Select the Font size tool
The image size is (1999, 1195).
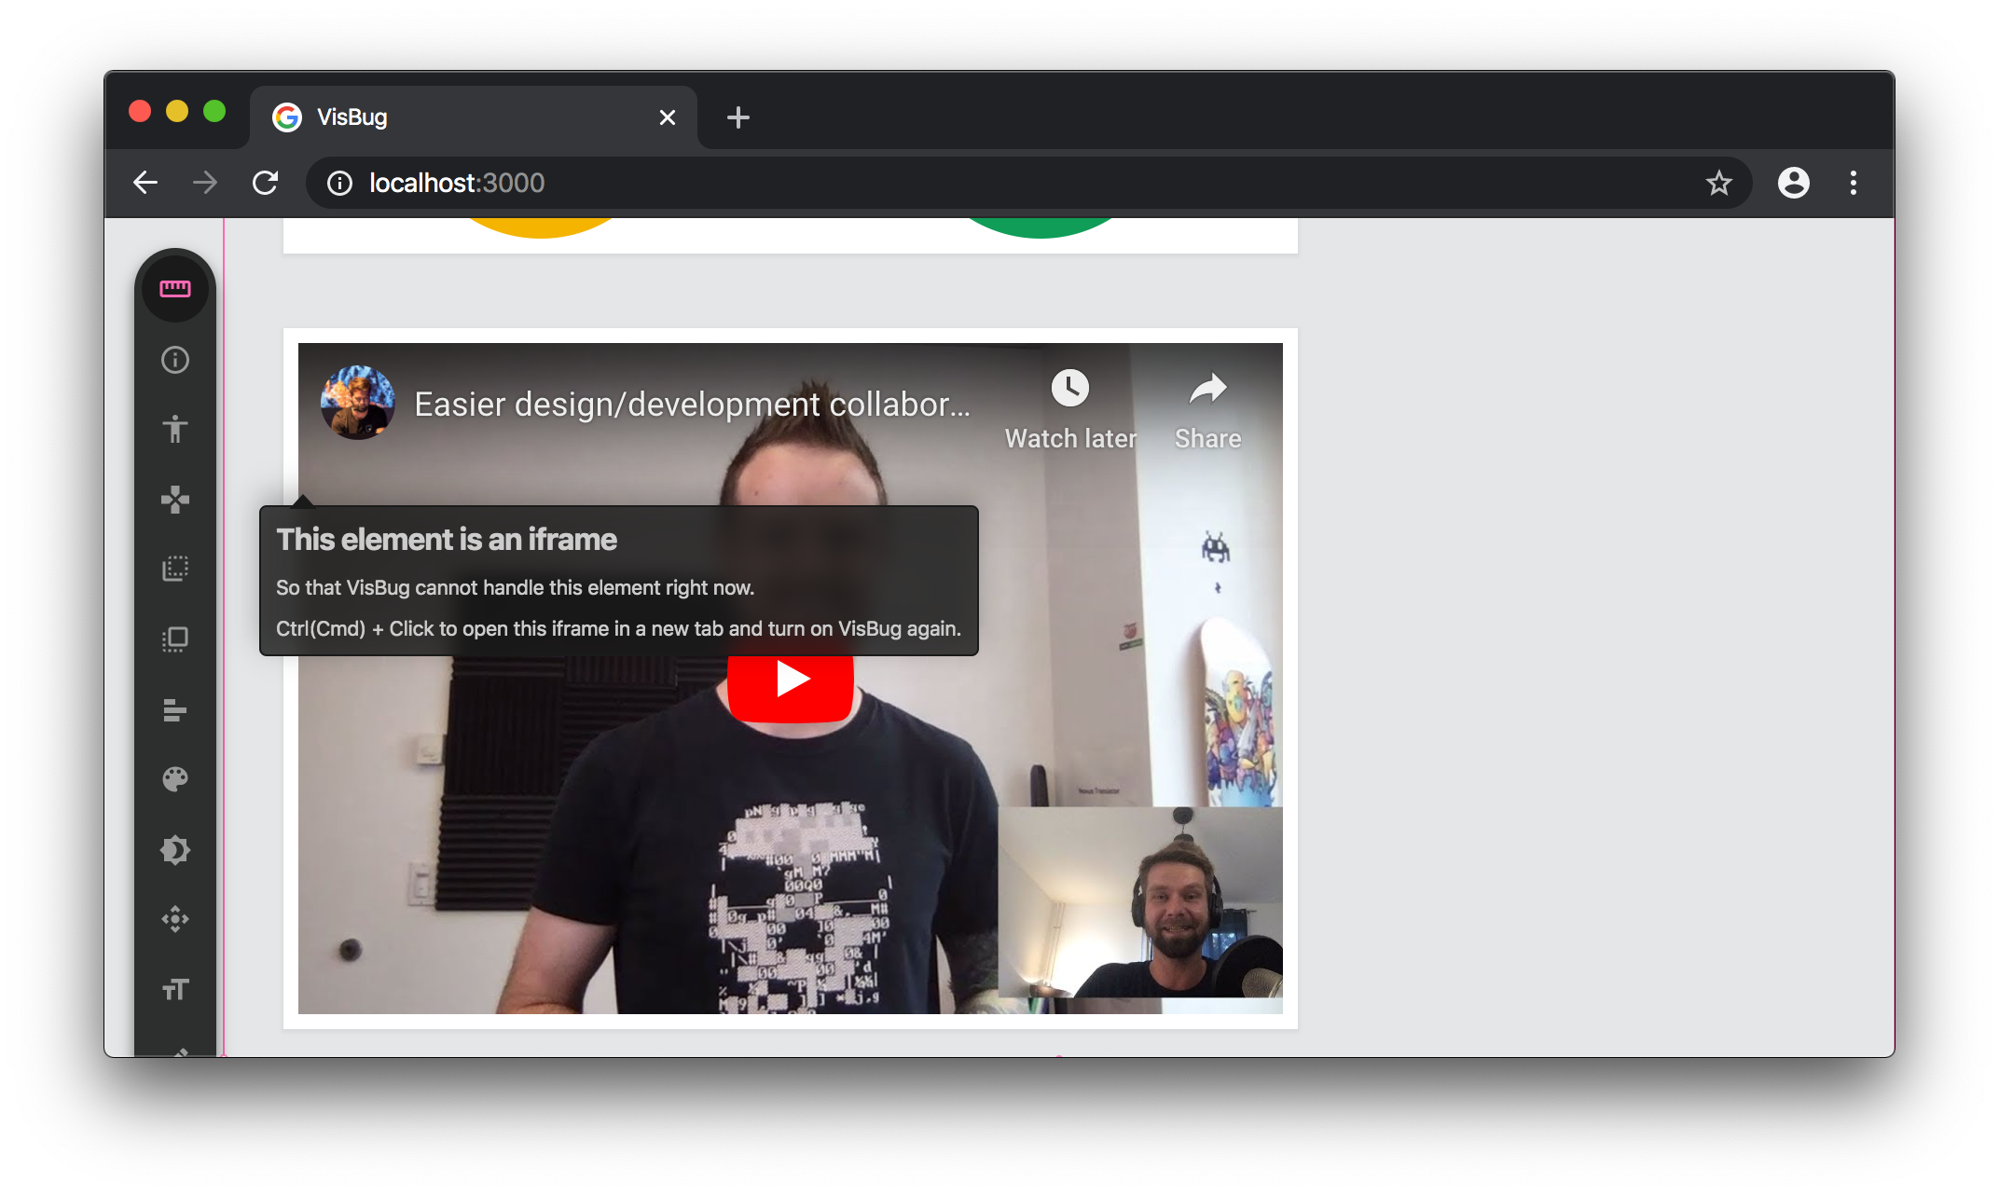[x=175, y=989]
